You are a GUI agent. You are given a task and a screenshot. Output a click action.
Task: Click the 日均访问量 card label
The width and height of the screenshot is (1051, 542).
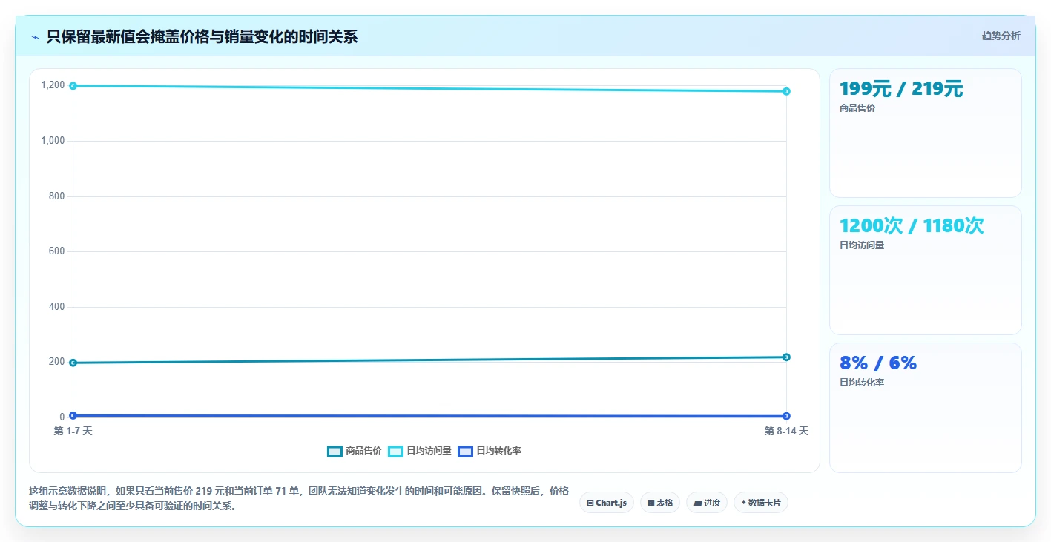(x=862, y=245)
